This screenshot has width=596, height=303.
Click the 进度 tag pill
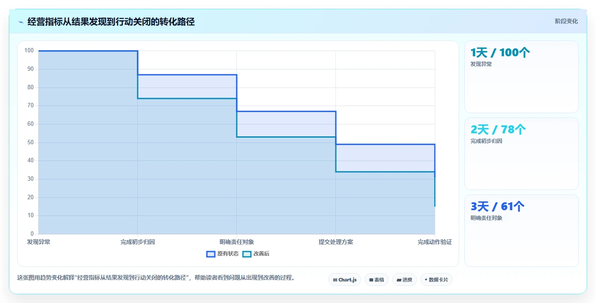[x=405, y=280]
